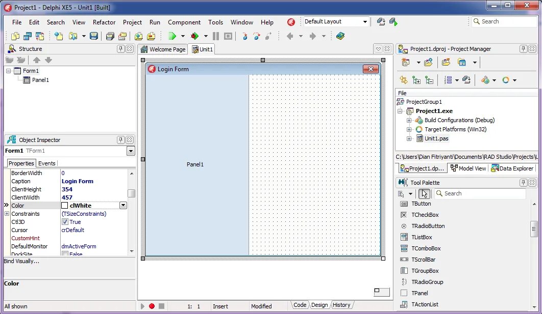The image size is (542, 314).
Task: Click Tool Palette search field
Action: (x=480, y=193)
